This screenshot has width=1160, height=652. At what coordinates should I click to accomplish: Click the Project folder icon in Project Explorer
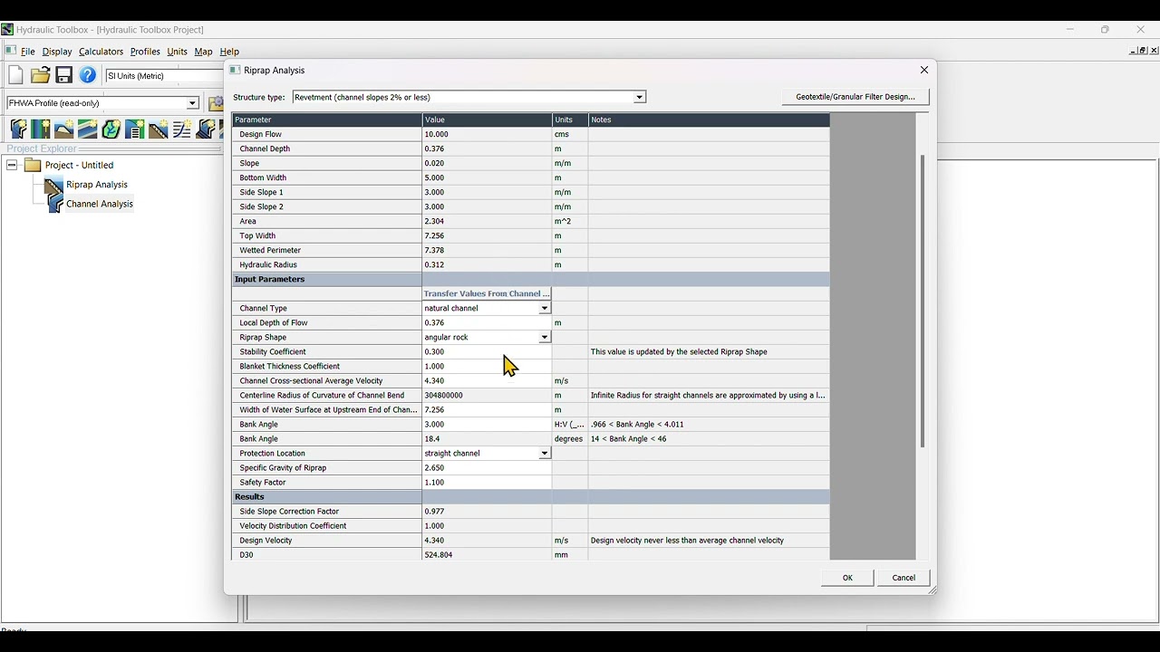[x=33, y=165]
